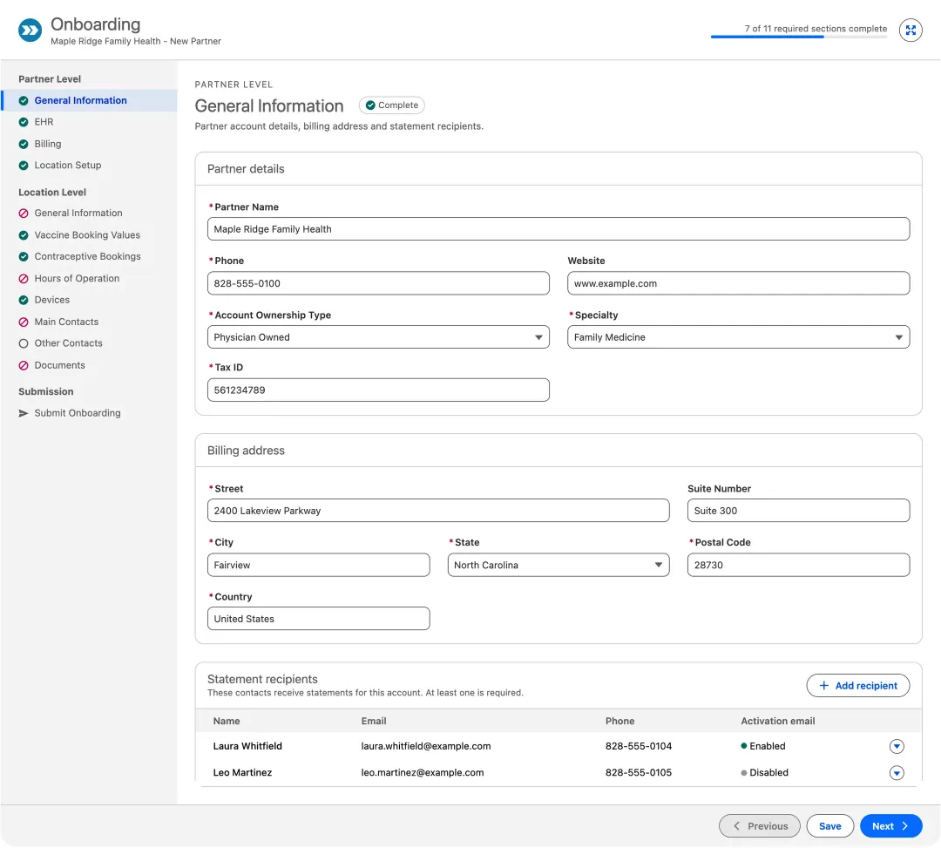Screen dimensions: 941x848
Task: Click the phone cell 828-555-0105
Action: tap(638, 773)
